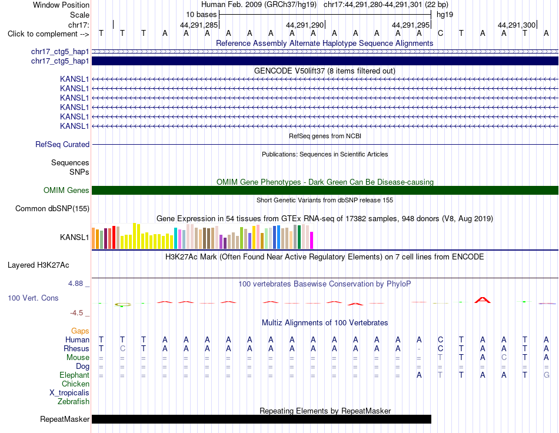The width and height of the screenshot is (559, 433).
Task: Click the '10 bases' scale label
Action: tap(201, 15)
